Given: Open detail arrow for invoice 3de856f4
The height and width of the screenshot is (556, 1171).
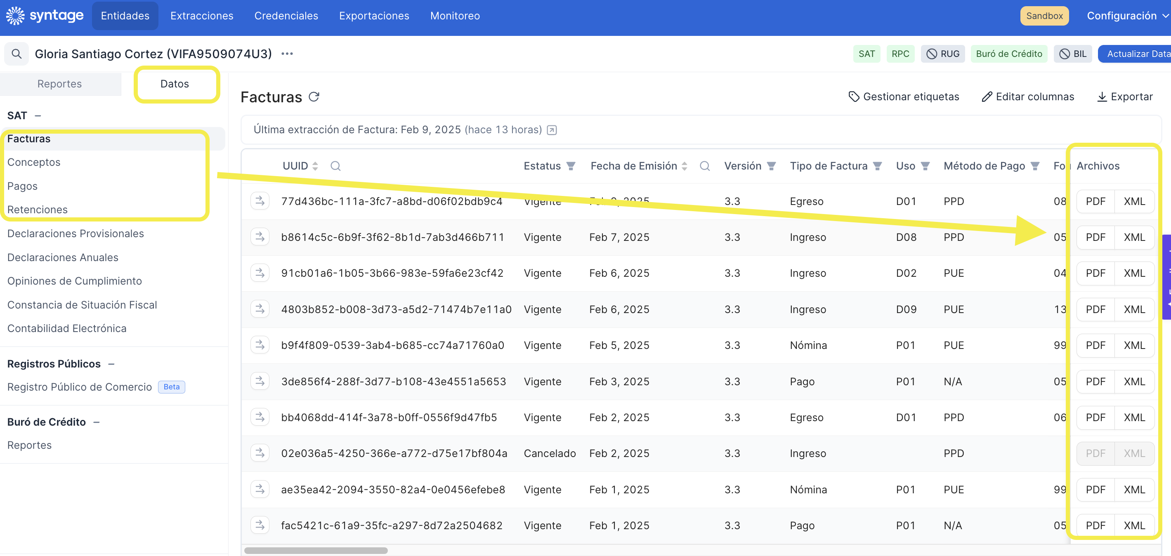Looking at the screenshot, I should 260,381.
